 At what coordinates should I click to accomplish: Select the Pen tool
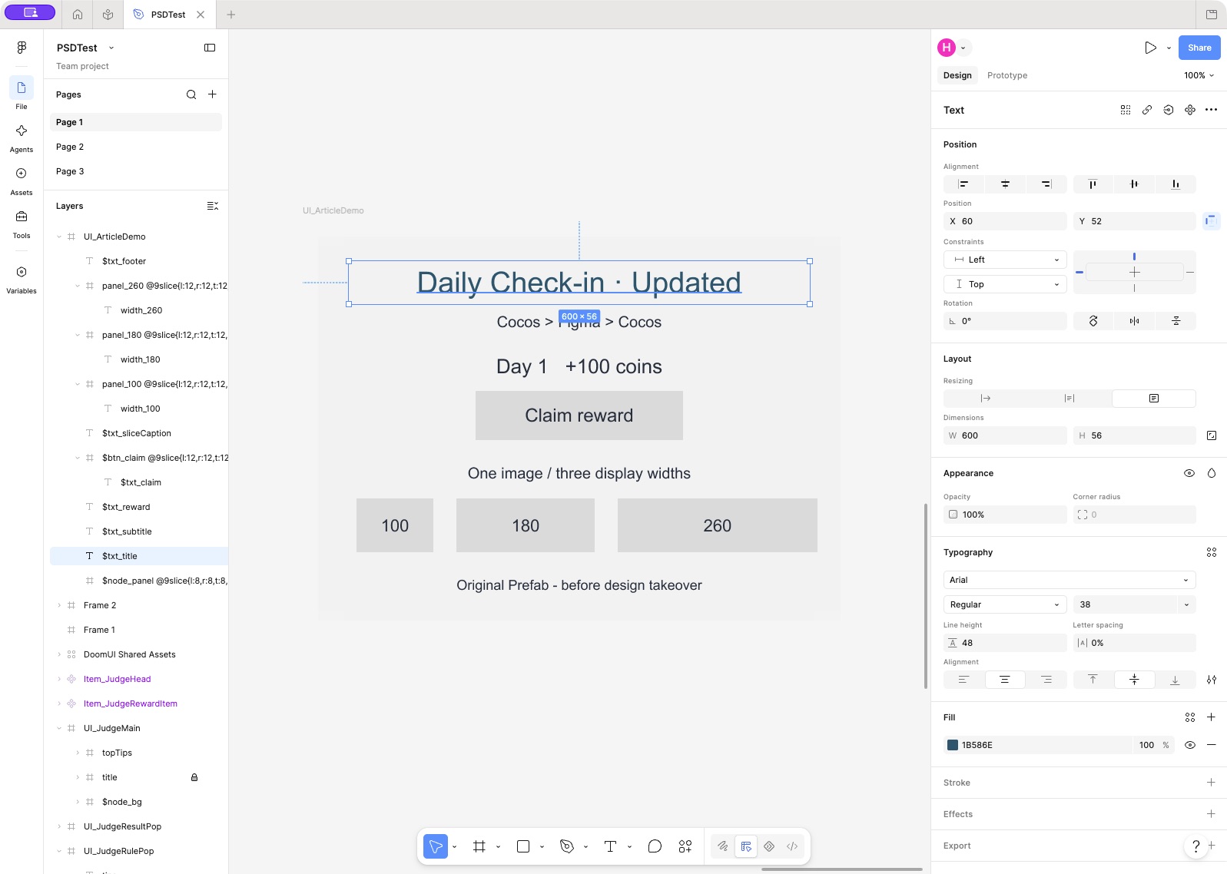(567, 846)
